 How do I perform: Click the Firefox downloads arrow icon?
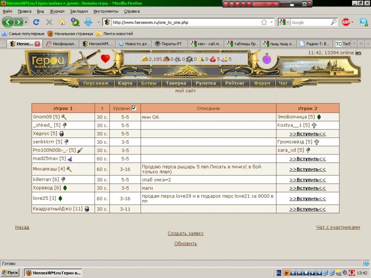point(88,22)
